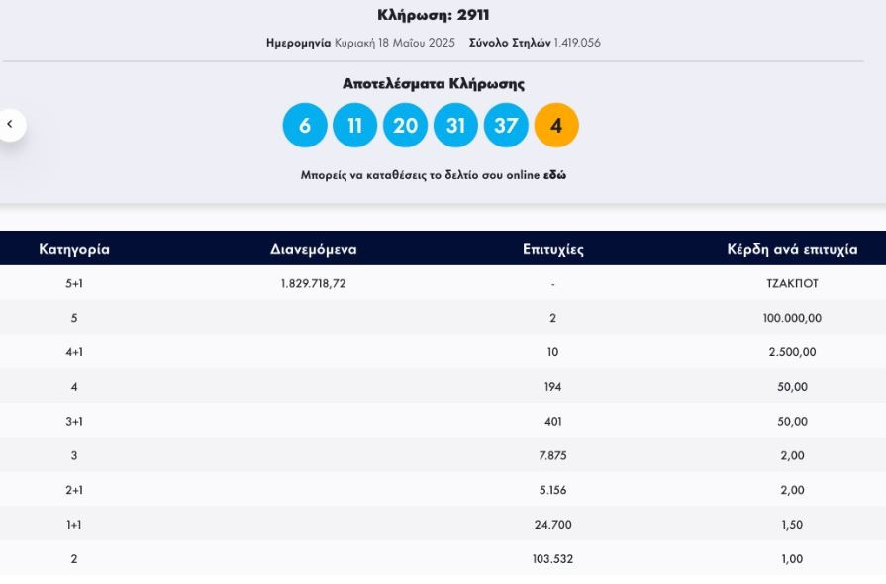Screen dimensions: 886x584
Task: Select the 5+1 category row label
Action: point(74,283)
